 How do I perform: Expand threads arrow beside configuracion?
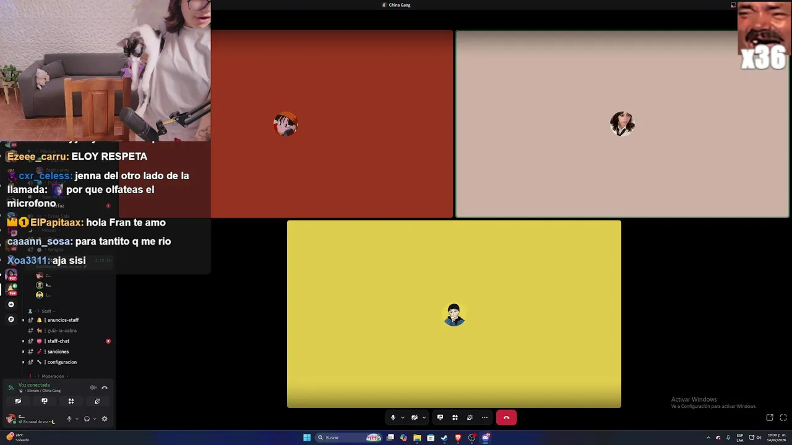click(x=23, y=362)
